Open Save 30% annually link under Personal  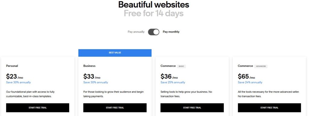click(18, 82)
